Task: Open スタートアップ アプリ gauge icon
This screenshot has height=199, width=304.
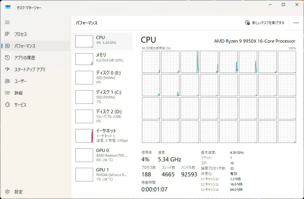Action: pyautogui.click(x=7, y=69)
